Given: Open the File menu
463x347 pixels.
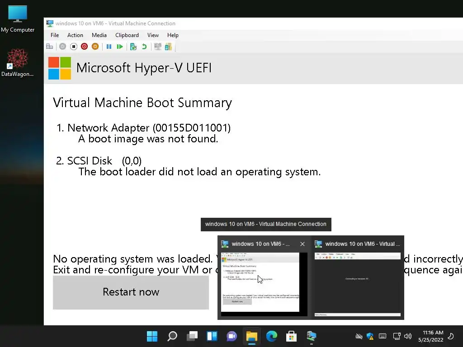Looking at the screenshot, I should [x=55, y=35].
